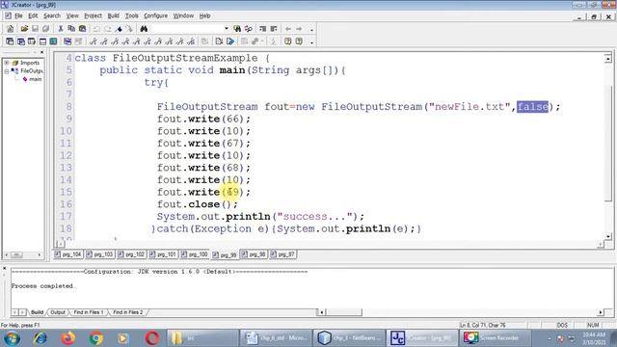617x347 pixels.
Task: Select the main method tree item
Action: coord(35,79)
